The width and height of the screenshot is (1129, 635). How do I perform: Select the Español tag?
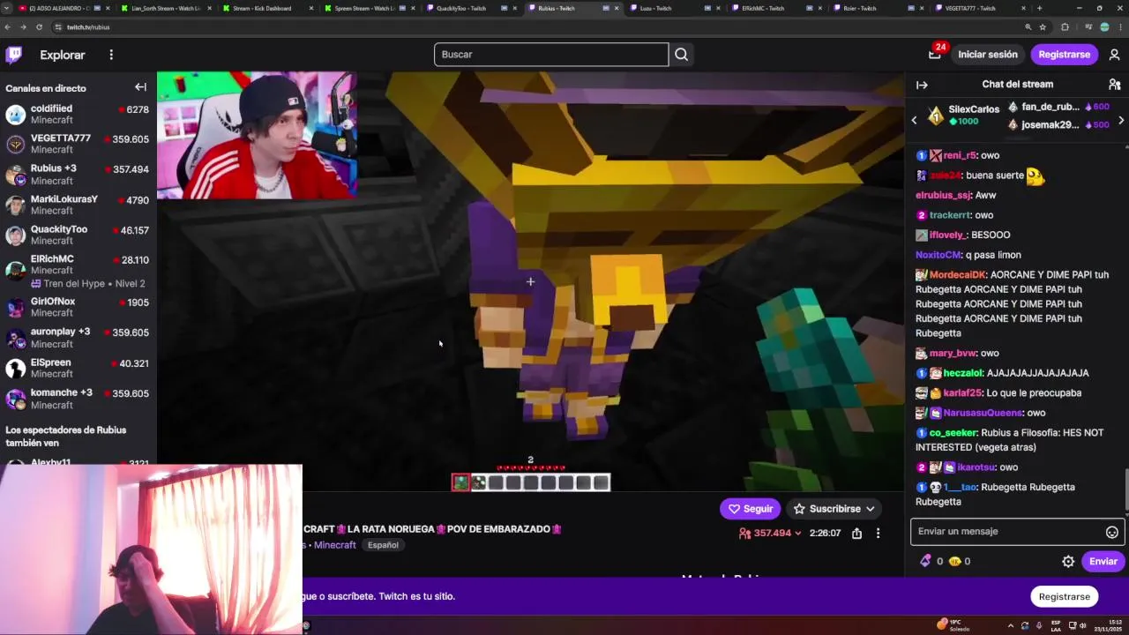pyautogui.click(x=383, y=545)
